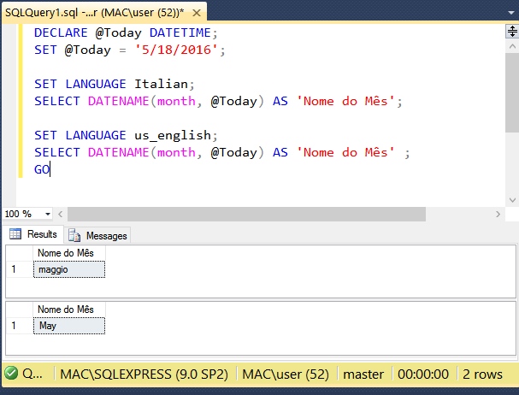Viewport: 519px width, 395px height.
Task: Click us_english in the editor
Action: pyautogui.click(x=173, y=135)
